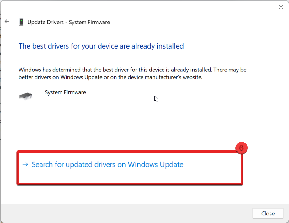Click the Close button
This screenshot has width=289, height=223.
pyautogui.click(x=268, y=213)
